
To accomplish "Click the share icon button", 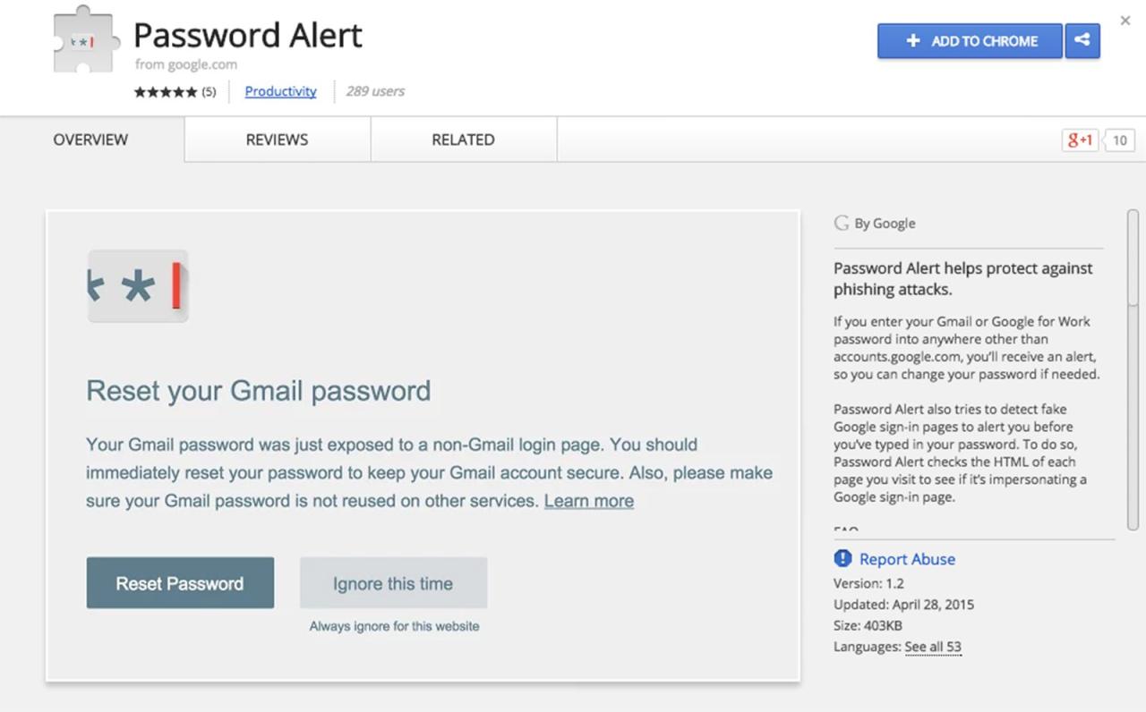I will pos(1082,41).
